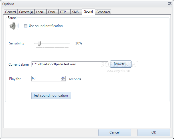Image resolution: width=174 pixels, height=139 pixels.
Task: Open the General tab
Action: 11,12
